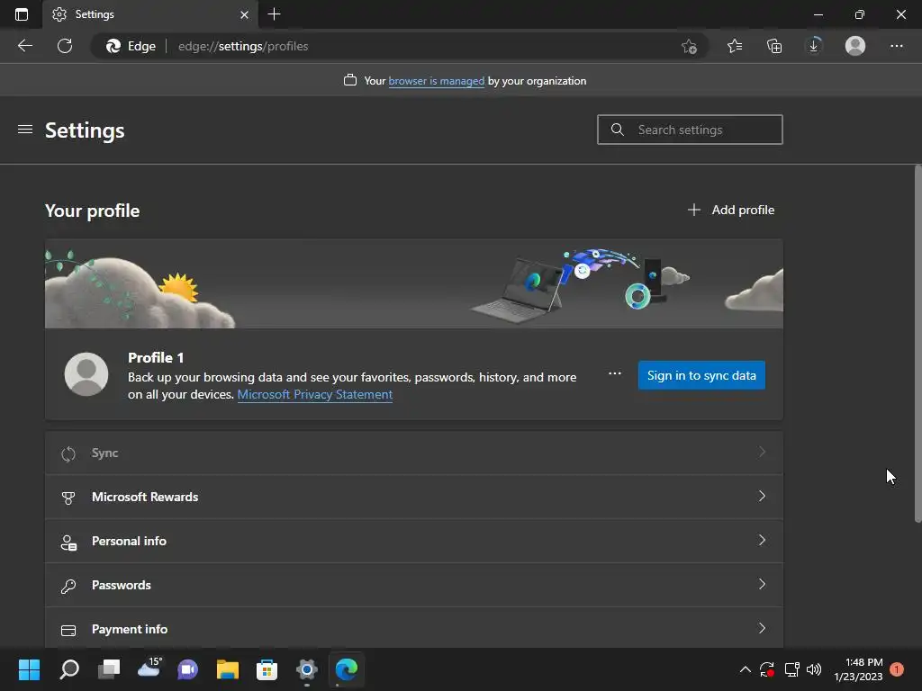Expand the Passwords chevron
Screen dimensions: 922x691
(762, 584)
